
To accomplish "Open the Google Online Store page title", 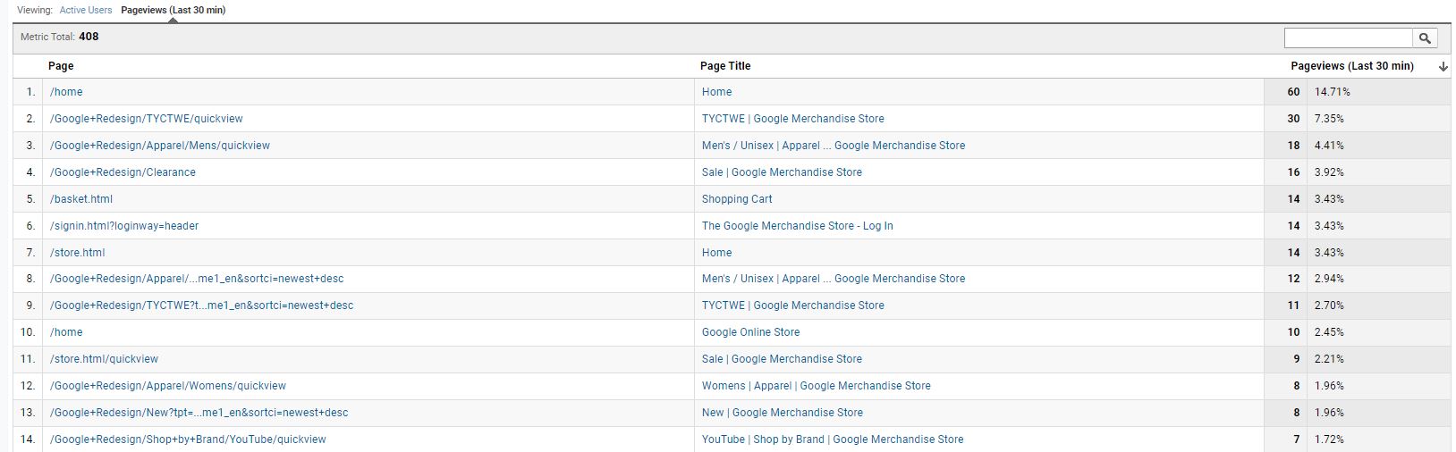I will 750,332.
